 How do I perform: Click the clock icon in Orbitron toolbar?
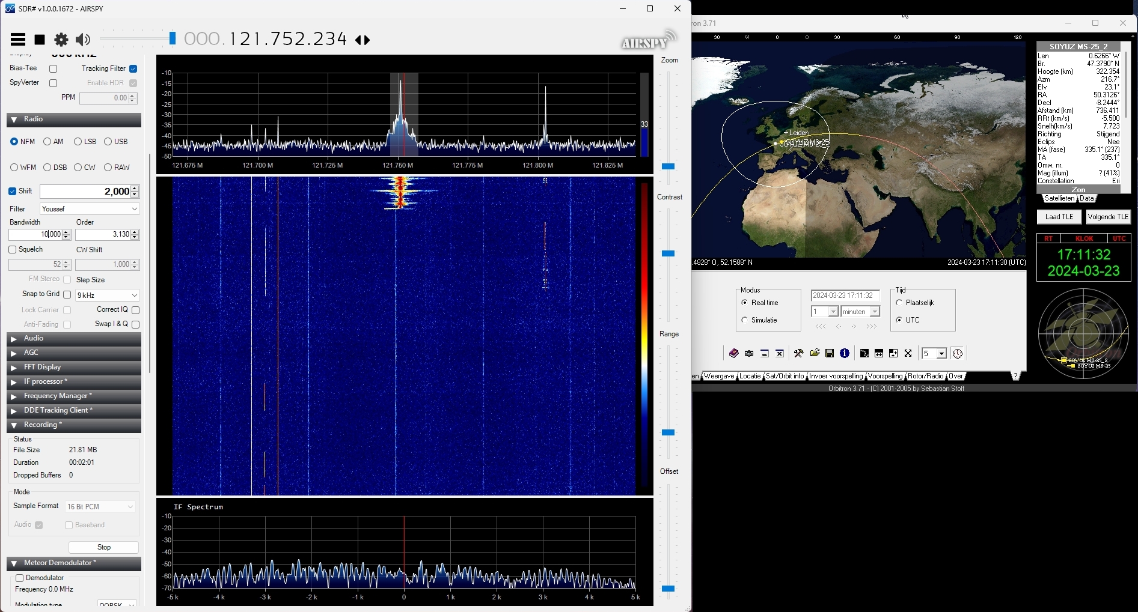[x=958, y=353]
